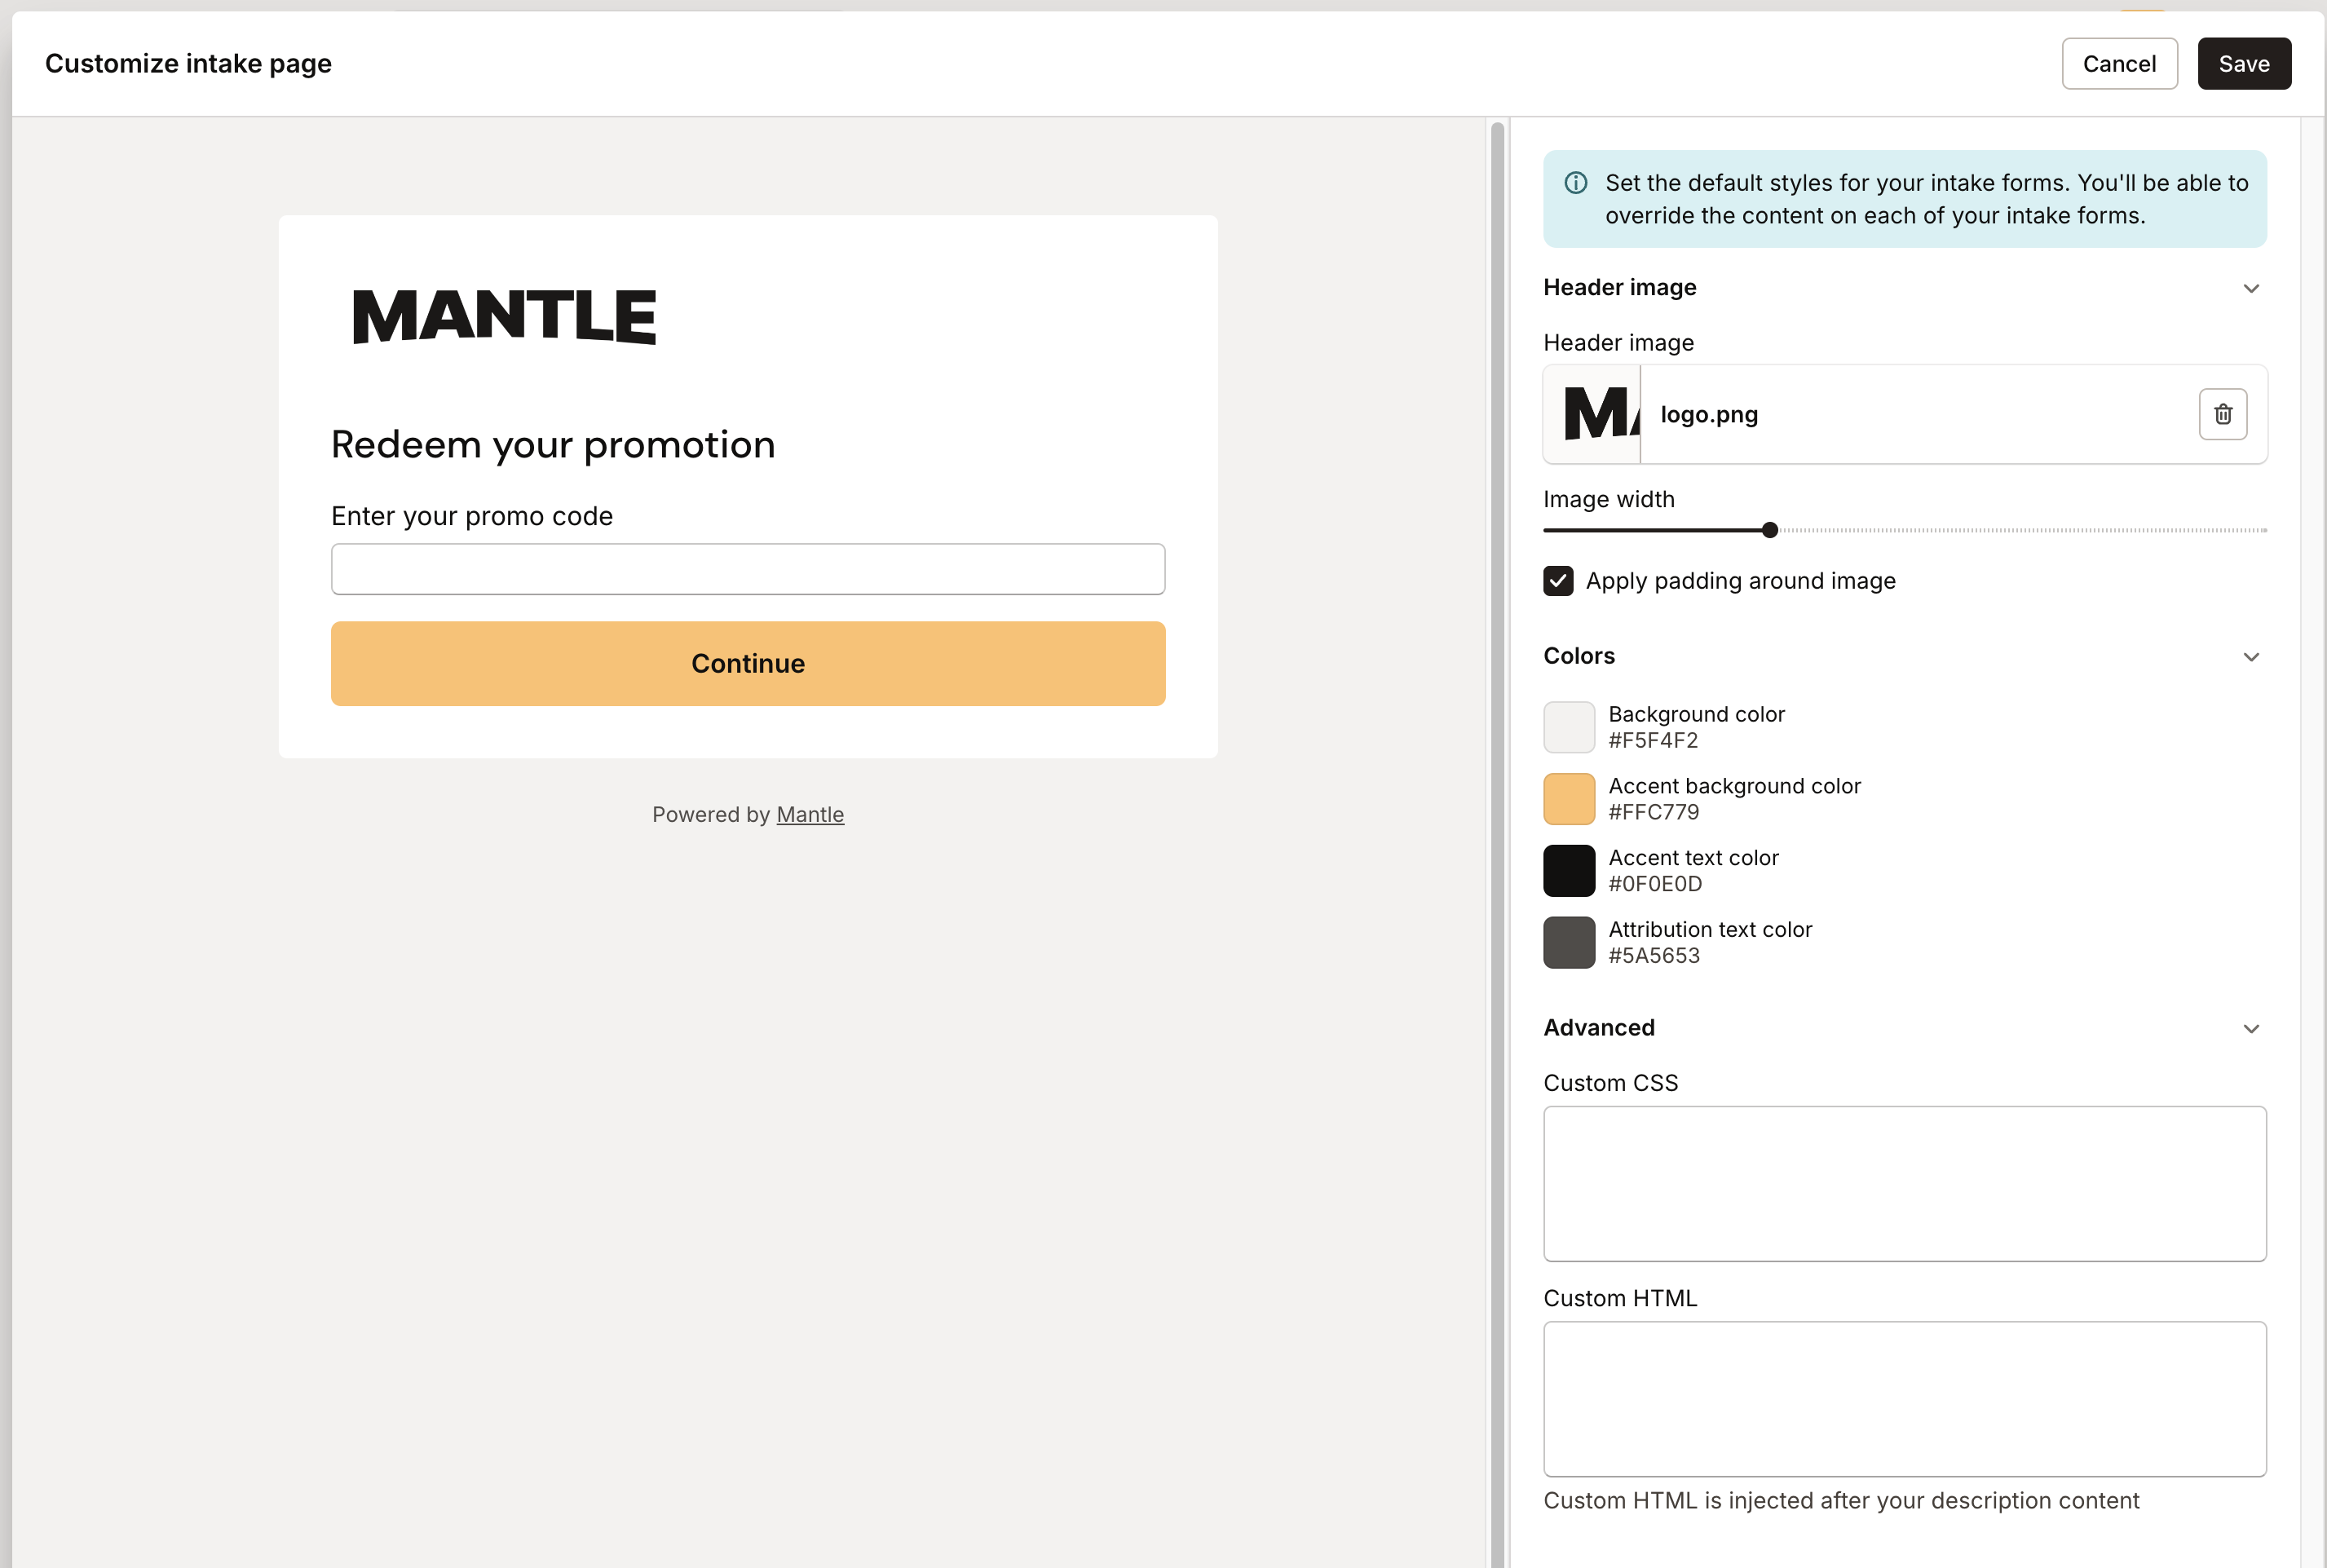
Task: Open the Accent background color picker
Action: click(1568, 798)
